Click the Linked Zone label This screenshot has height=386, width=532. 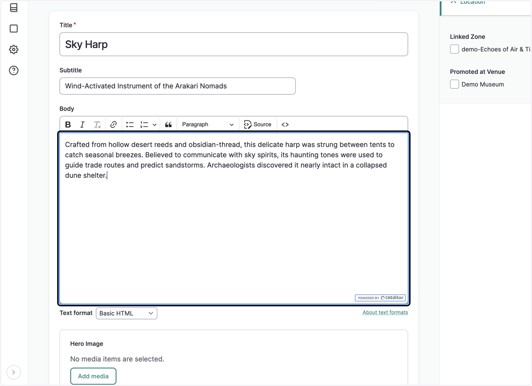pos(467,37)
